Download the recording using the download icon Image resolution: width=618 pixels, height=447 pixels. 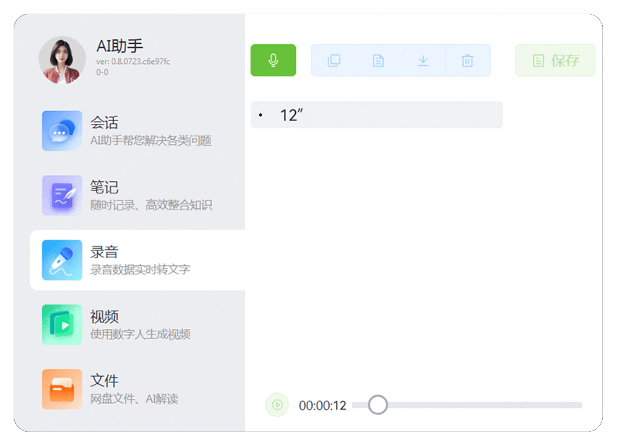point(423,61)
